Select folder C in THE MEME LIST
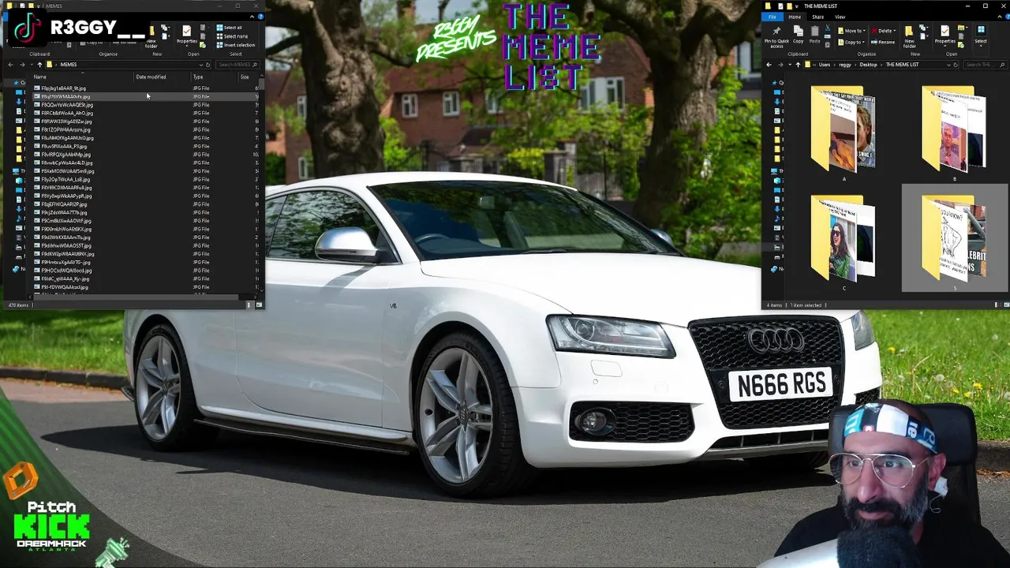Viewport: 1010px width, 568px height. point(843,243)
